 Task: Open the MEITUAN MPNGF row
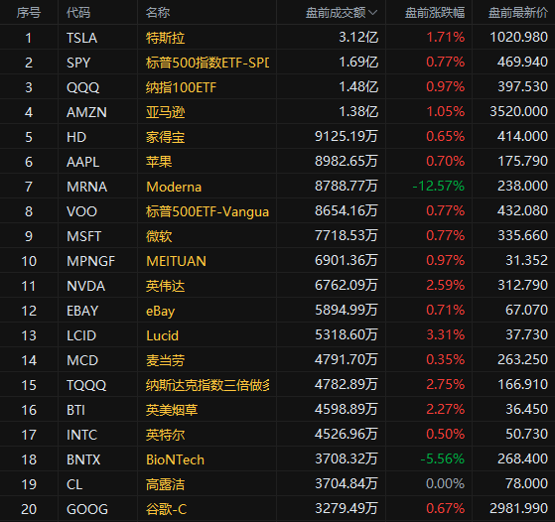point(278,260)
